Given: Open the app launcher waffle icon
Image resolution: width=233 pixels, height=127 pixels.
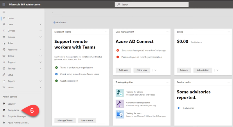Looking at the screenshot, I should point(4,4).
